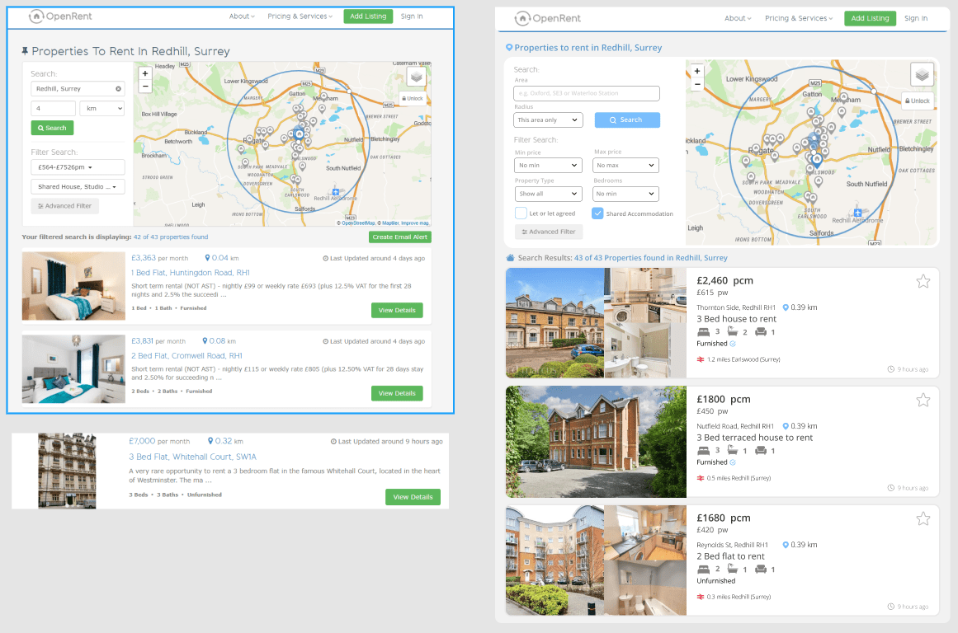Click the Create Email Alert button
The width and height of the screenshot is (958, 633).
tap(399, 237)
